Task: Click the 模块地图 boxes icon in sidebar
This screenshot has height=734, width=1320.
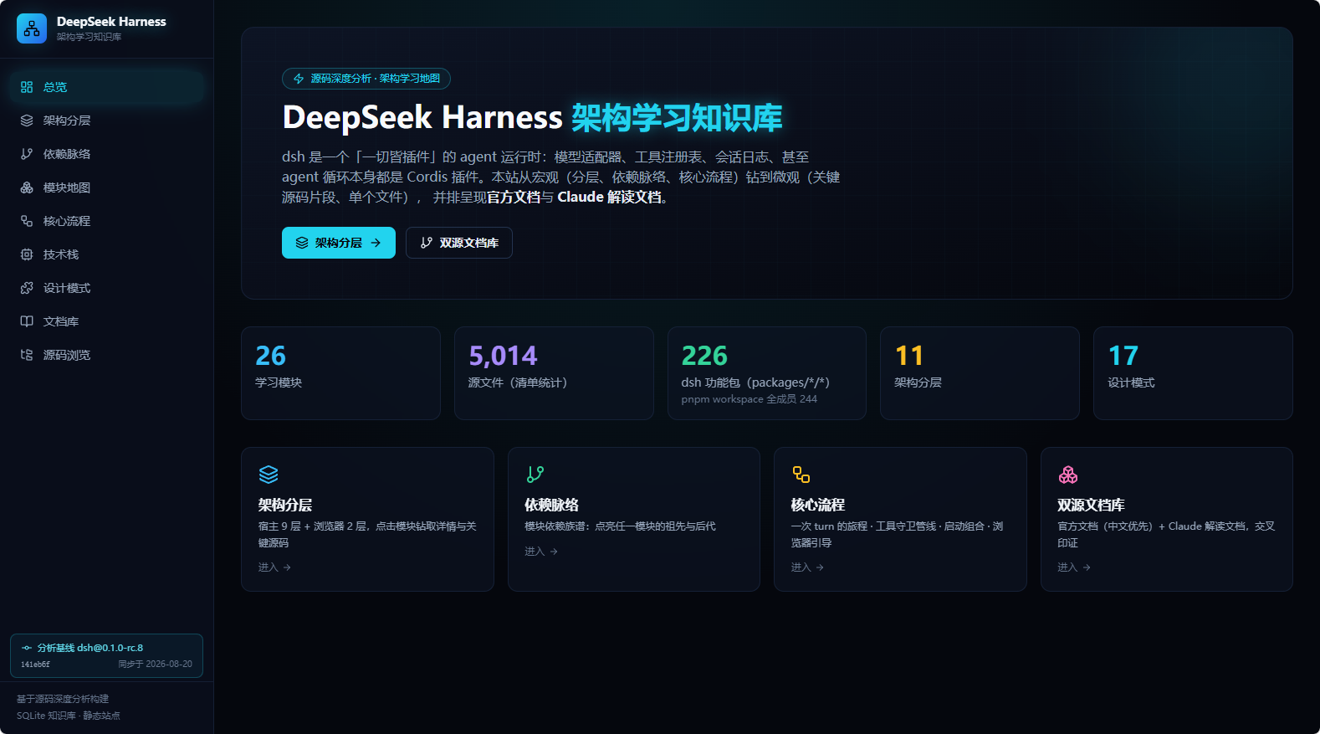Action: 27,187
